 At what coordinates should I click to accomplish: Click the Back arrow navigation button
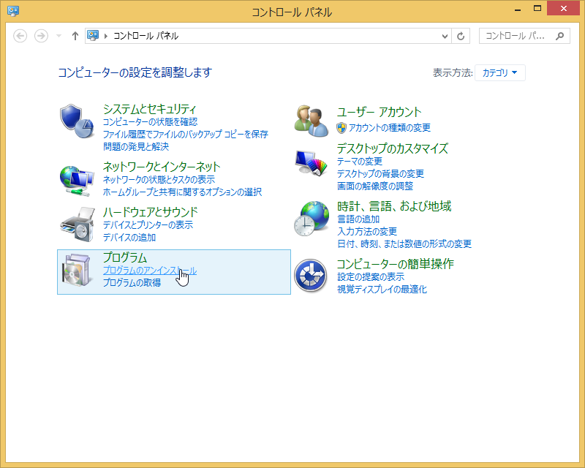[x=20, y=36]
